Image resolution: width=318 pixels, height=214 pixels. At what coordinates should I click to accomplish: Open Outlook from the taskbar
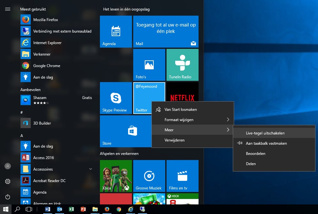click(60, 210)
